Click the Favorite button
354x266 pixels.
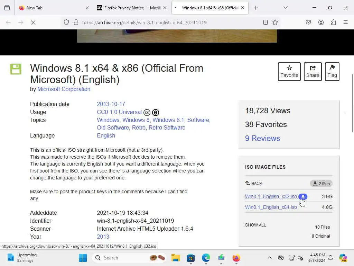click(x=289, y=72)
